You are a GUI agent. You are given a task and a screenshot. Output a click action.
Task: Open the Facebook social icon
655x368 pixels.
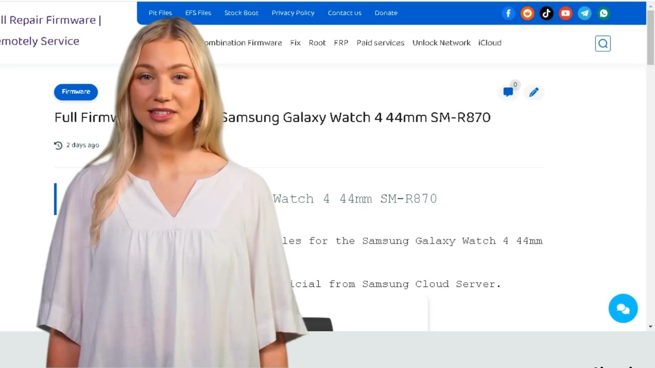(508, 13)
